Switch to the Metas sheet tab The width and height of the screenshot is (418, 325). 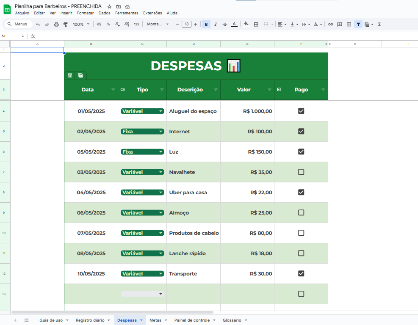(x=155, y=320)
